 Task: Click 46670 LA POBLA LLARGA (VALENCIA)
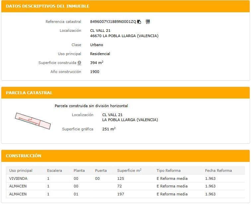124,36
